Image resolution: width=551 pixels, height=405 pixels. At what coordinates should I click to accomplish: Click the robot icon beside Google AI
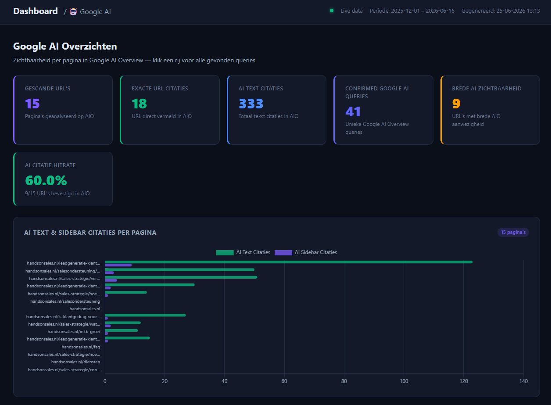73,11
